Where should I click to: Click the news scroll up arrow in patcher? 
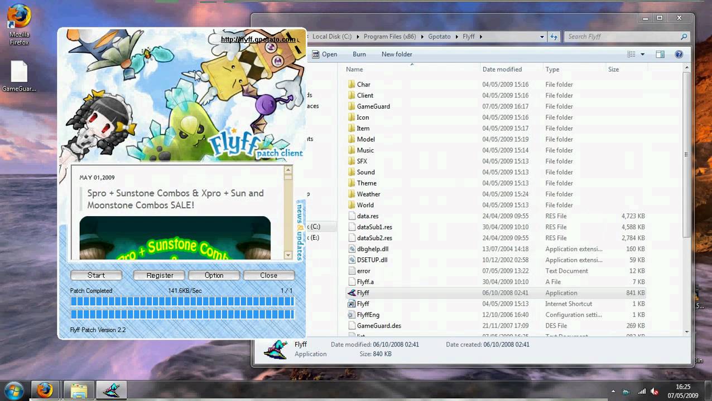288,170
